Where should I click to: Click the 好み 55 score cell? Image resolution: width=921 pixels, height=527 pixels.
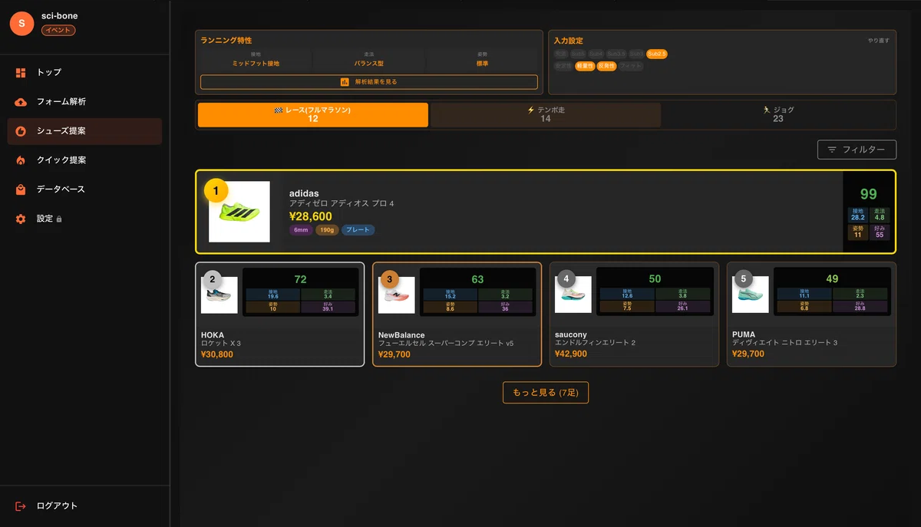click(x=880, y=232)
